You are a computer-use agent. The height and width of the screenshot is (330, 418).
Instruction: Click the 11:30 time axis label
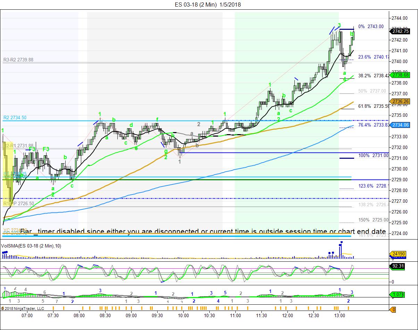261,315
